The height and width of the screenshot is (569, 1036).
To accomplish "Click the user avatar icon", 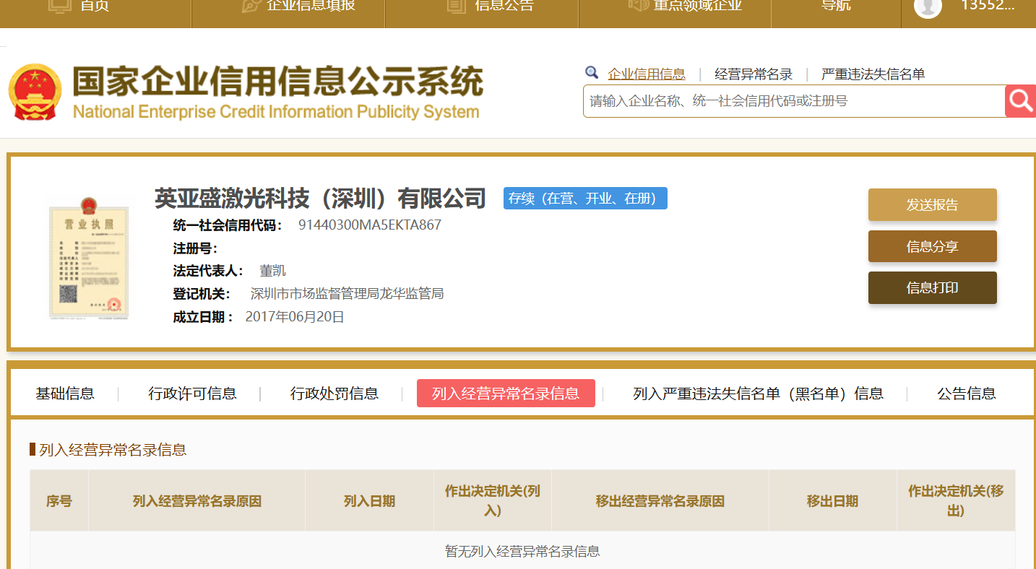I will (928, 6).
